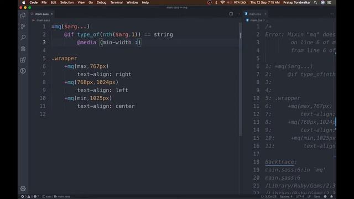This screenshot has width=354, height=199.
Task: Open Notification Center from menu bar
Action: (330, 2)
